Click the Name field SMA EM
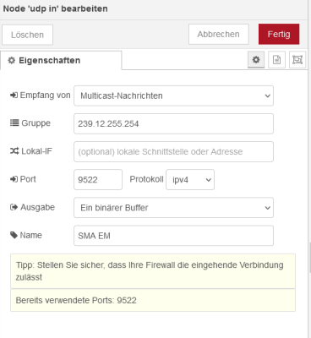This screenshot has width=311, height=338. (x=173, y=236)
